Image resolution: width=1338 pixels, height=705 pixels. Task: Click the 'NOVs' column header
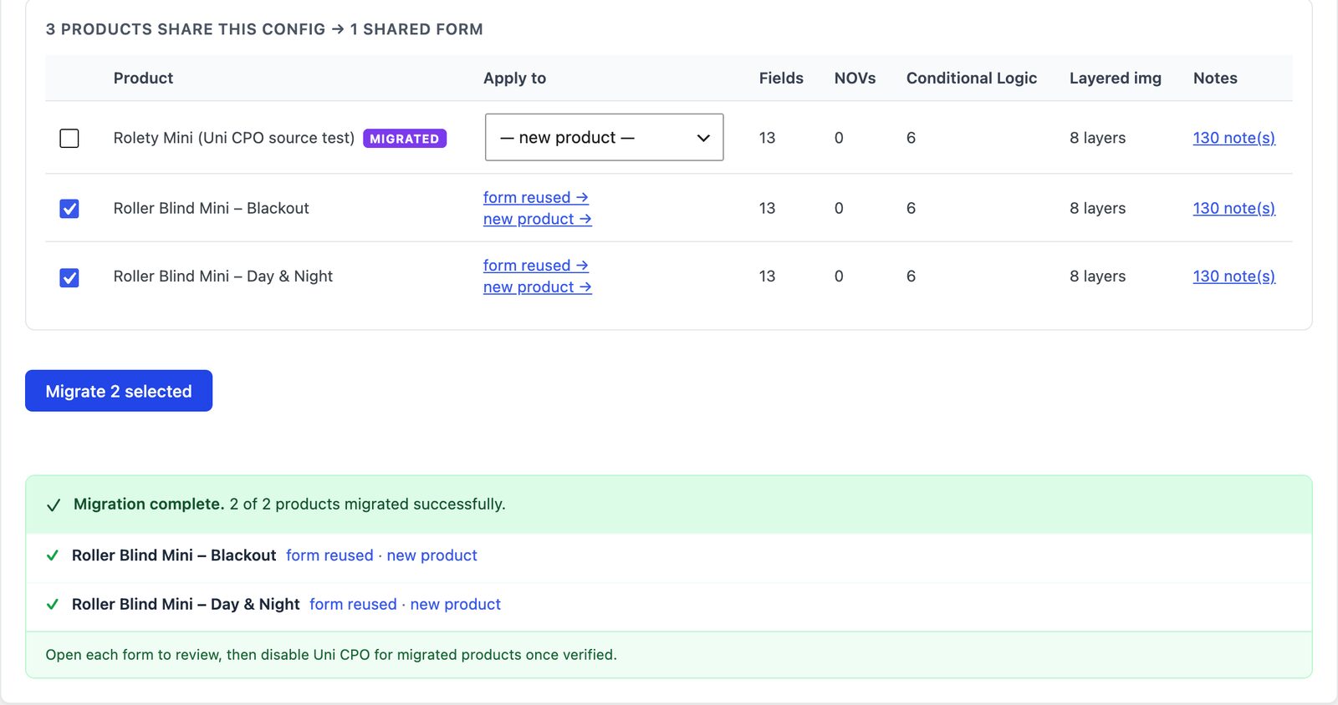pyautogui.click(x=855, y=78)
